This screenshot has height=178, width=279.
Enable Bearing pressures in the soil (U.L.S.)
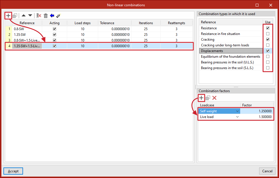268,62
